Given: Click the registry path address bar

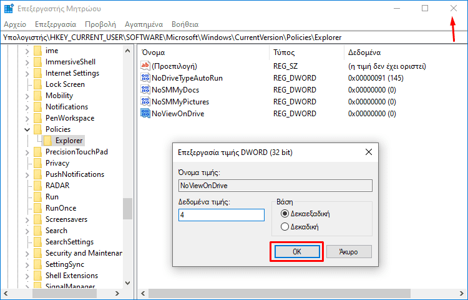Looking at the screenshot, I should pos(234,37).
